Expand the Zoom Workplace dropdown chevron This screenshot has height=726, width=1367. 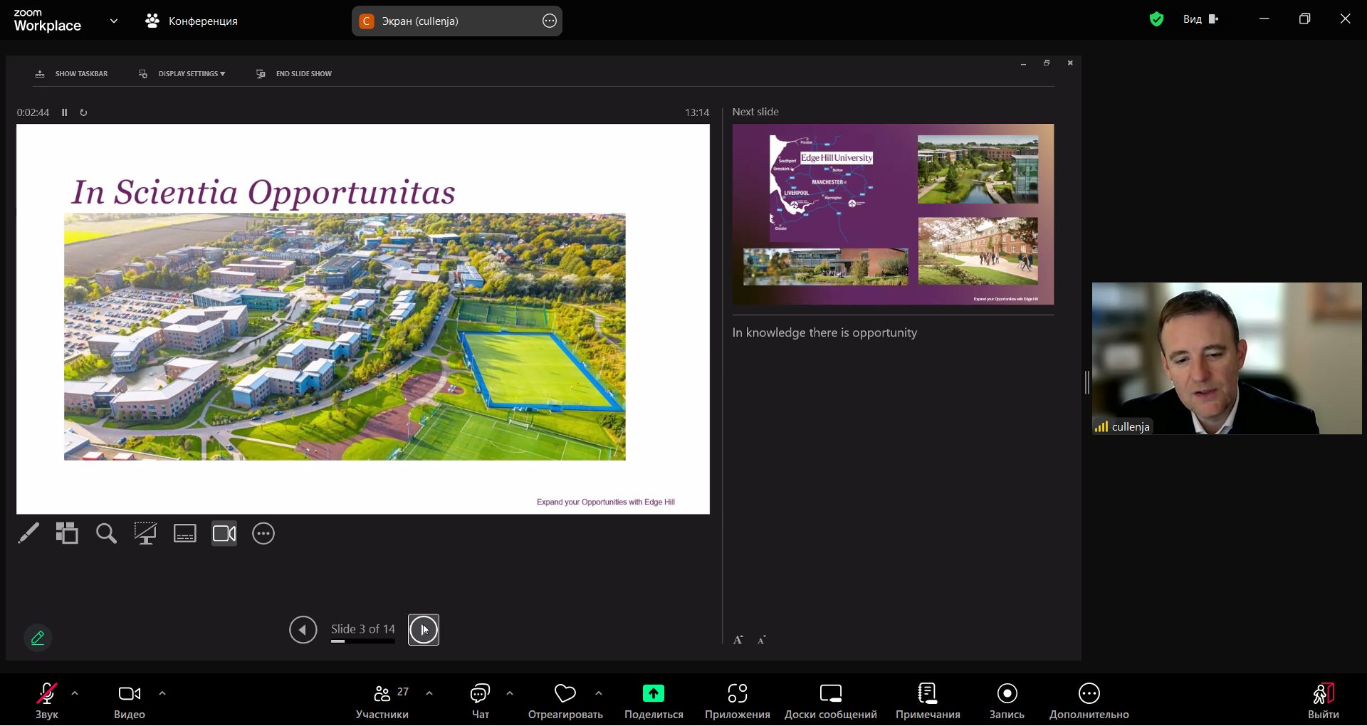[x=114, y=21]
